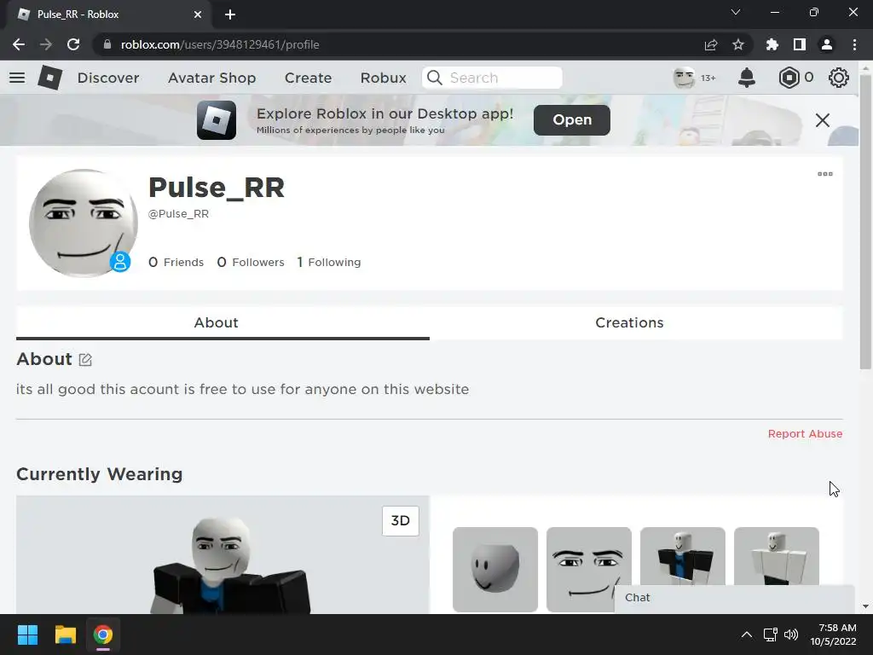The image size is (873, 655).
Task: Click the Roblox logo home icon
Action: point(50,78)
